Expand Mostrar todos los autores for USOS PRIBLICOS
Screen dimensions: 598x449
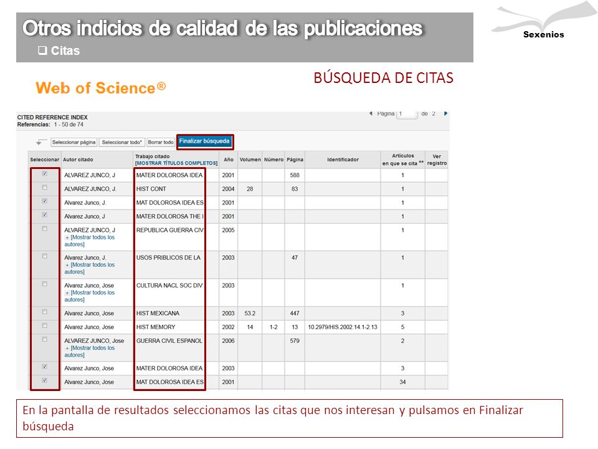point(90,268)
